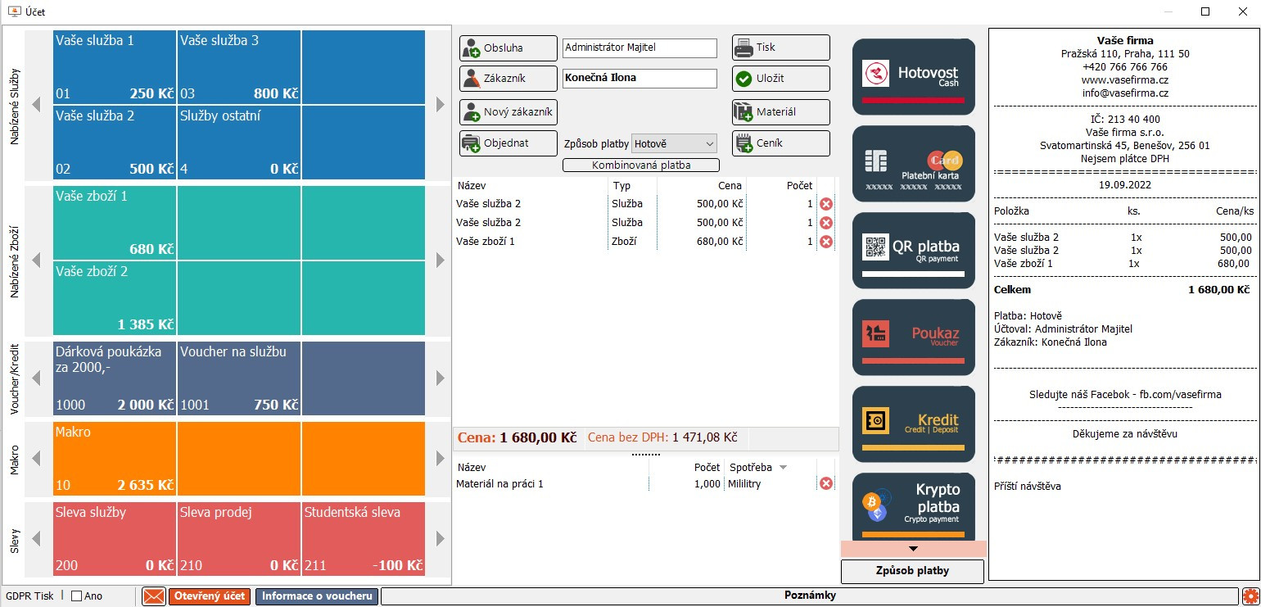Click the Konečná Ilona customer field
Viewport: 1261px width, 607px height.
pyautogui.click(x=640, y=79)
